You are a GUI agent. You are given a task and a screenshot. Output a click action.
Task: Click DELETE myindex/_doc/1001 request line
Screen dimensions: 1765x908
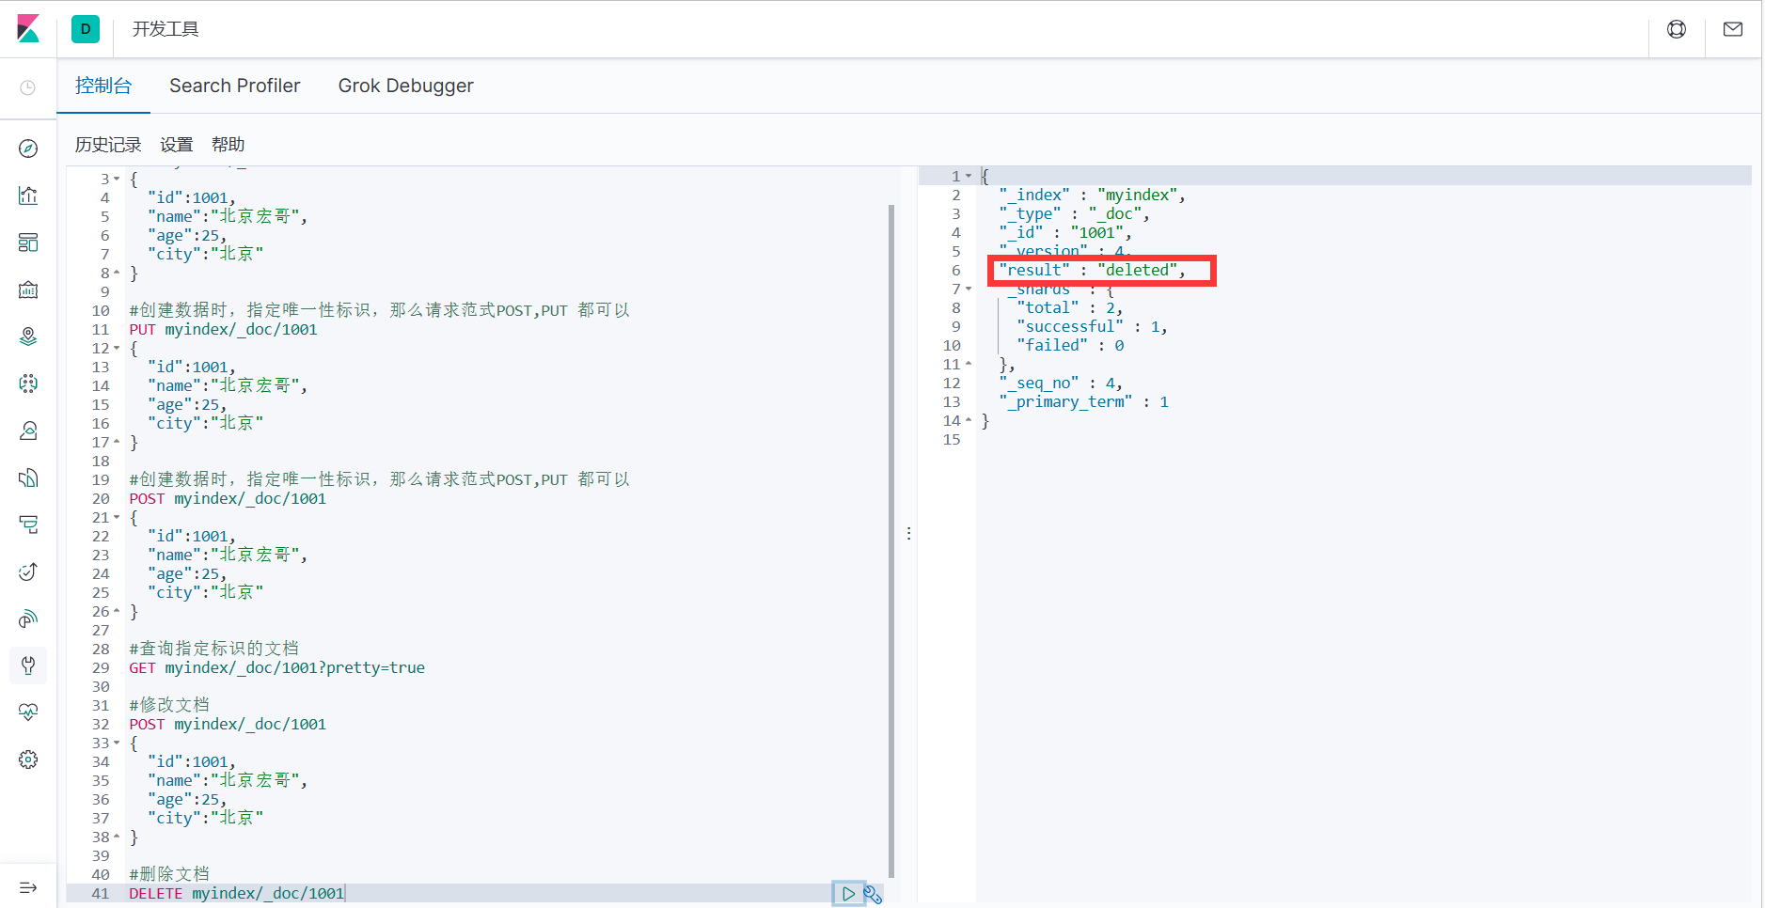tap(237, 893)
